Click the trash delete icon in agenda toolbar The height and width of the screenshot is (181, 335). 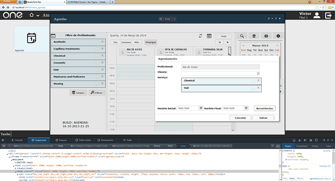click(254, 36)
